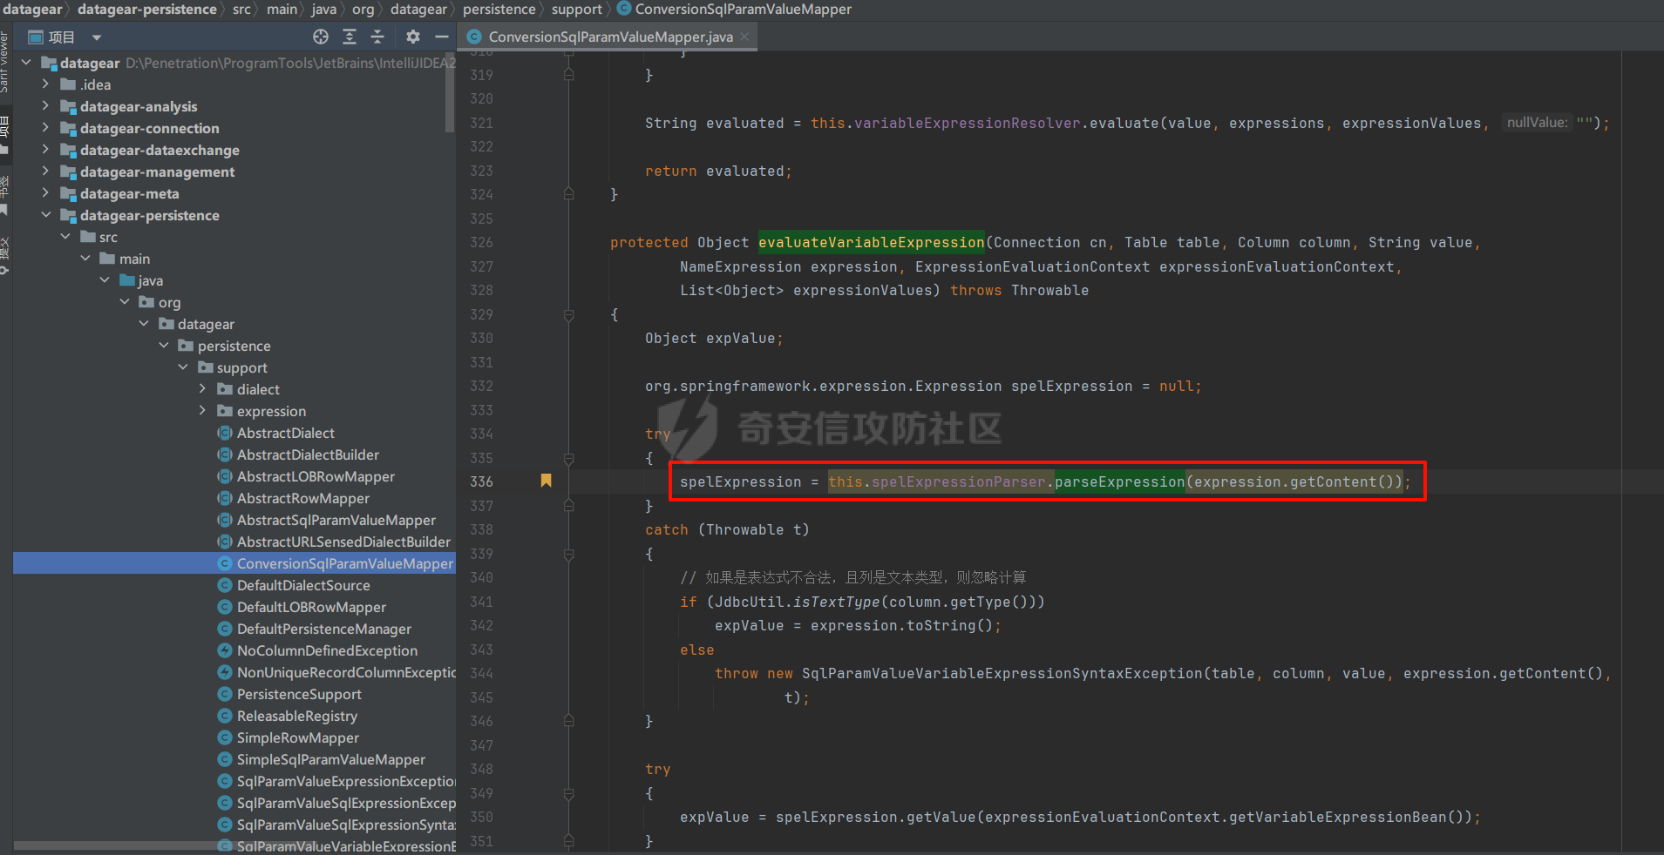This screenshot has height=855, width=1664.
Task: Click the project tree vertical scrollbar
Action: (450, 93)
